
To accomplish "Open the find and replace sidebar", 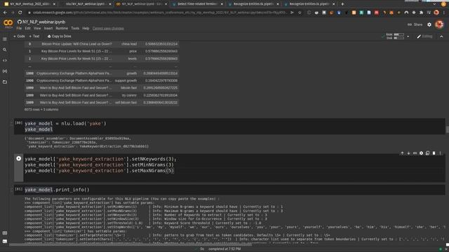I will 5,50.
